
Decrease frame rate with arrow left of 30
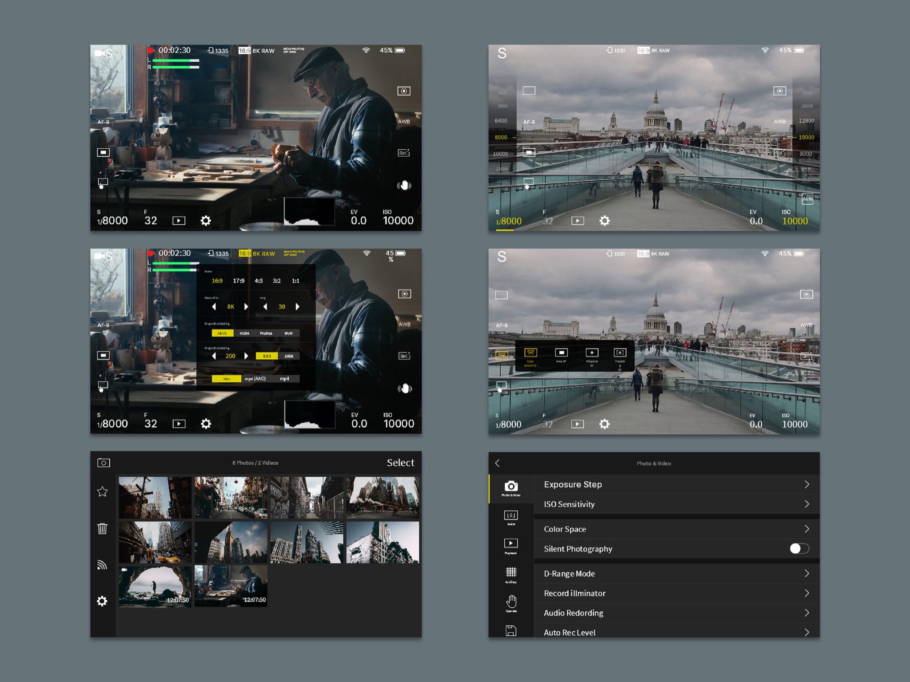(265, 307)
